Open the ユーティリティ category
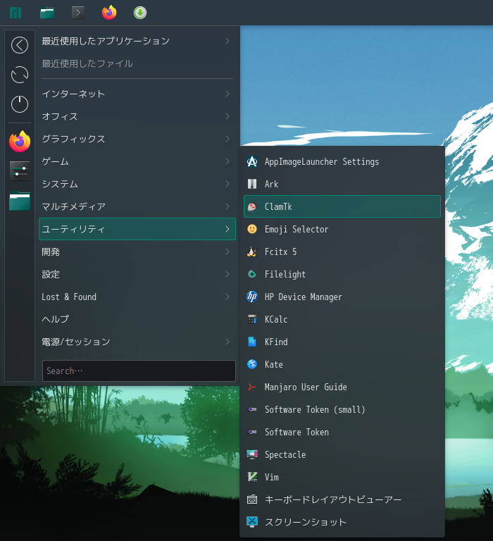 (x=137, y=229)
